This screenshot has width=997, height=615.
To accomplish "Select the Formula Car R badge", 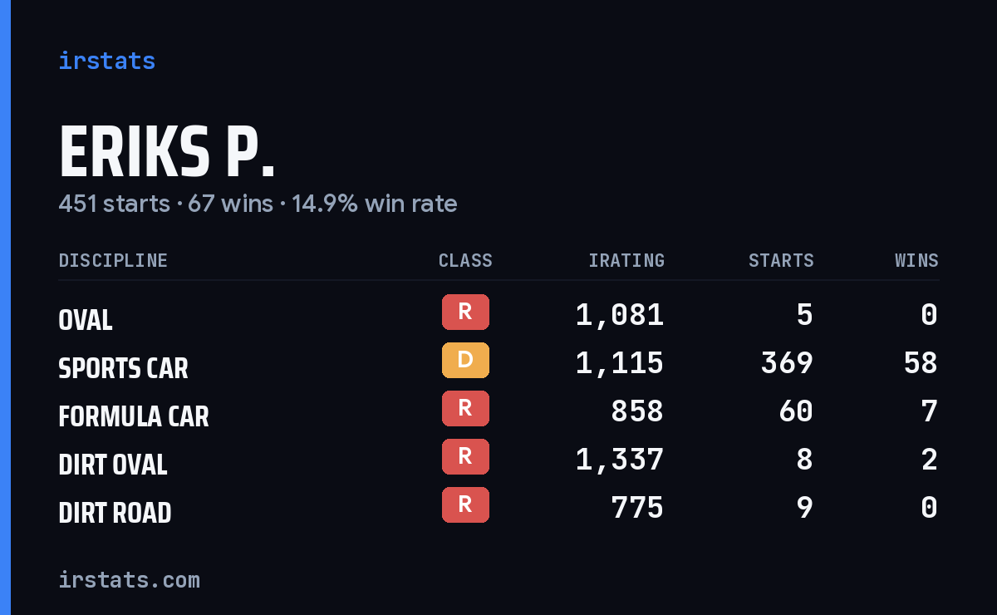I will pos(465,408).
